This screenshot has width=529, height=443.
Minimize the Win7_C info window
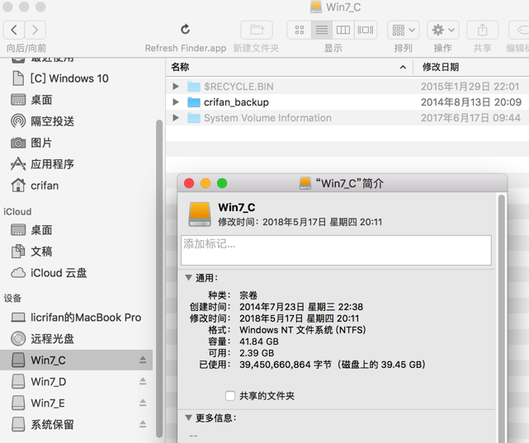[x=205, y=183]
